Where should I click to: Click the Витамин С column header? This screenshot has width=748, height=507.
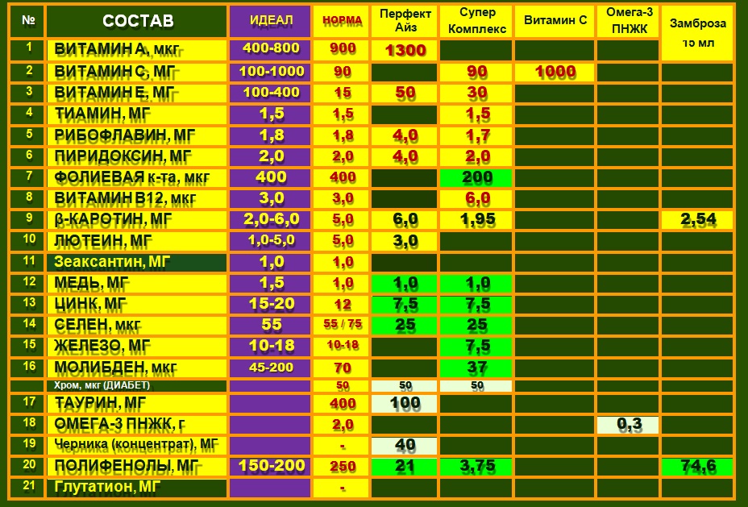(555, 21)
